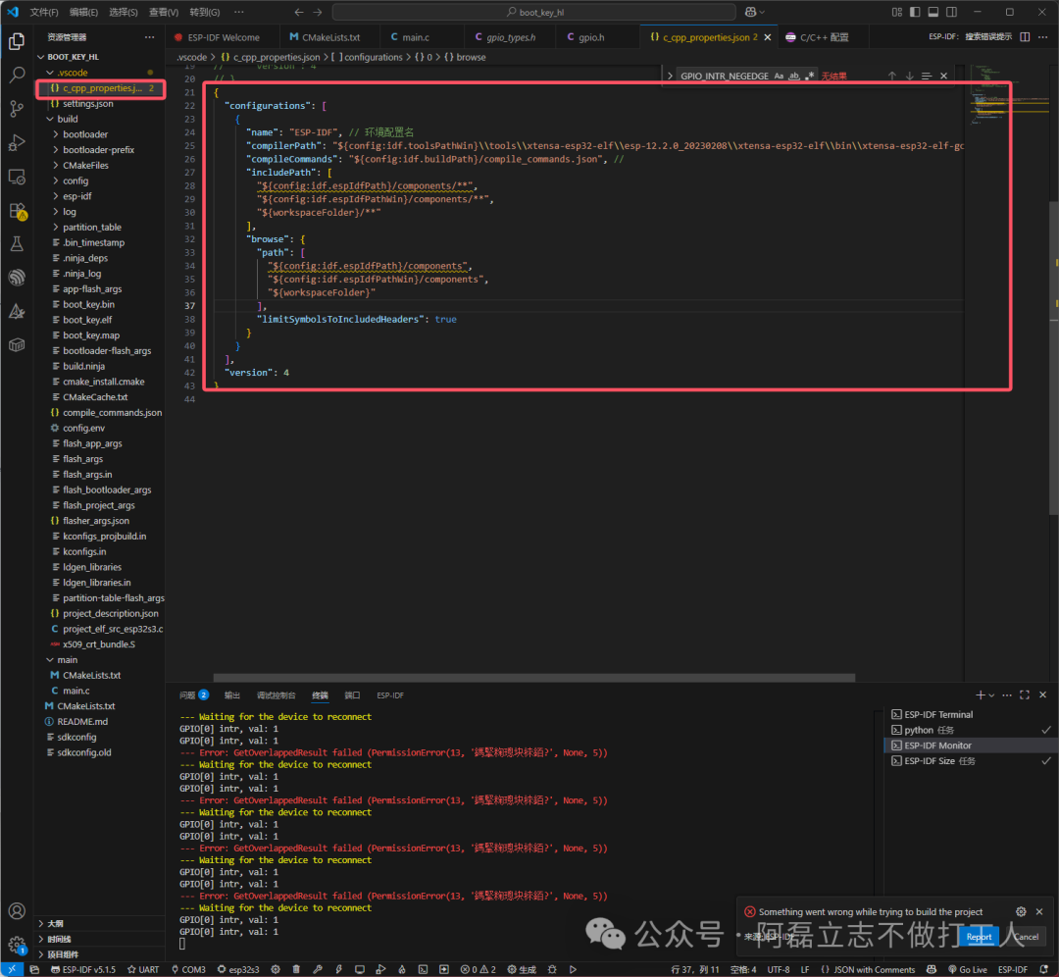Open the Accounts icon in activity bar
1059x977 pixels.
(x=17, y=910)
